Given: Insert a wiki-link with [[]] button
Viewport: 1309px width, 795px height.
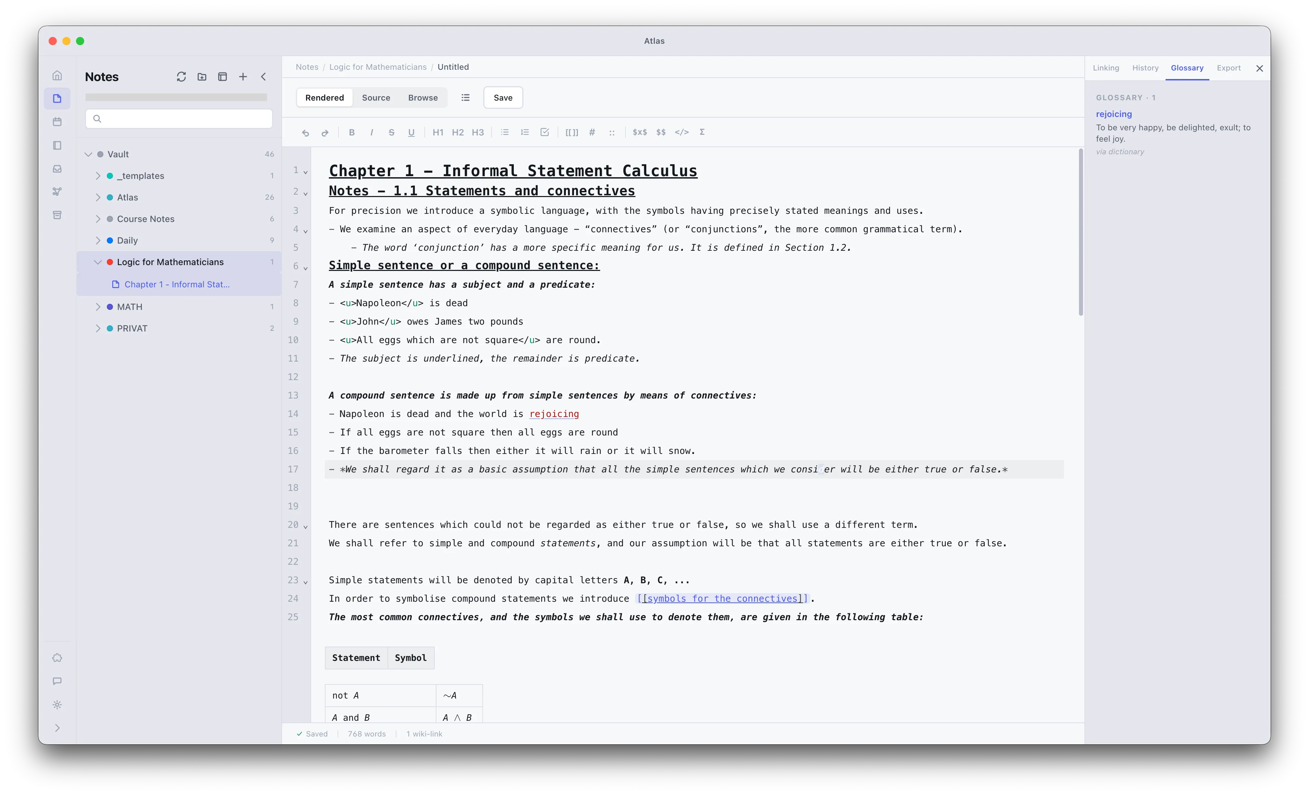Looking at the screenshot, I should [572, 132].
